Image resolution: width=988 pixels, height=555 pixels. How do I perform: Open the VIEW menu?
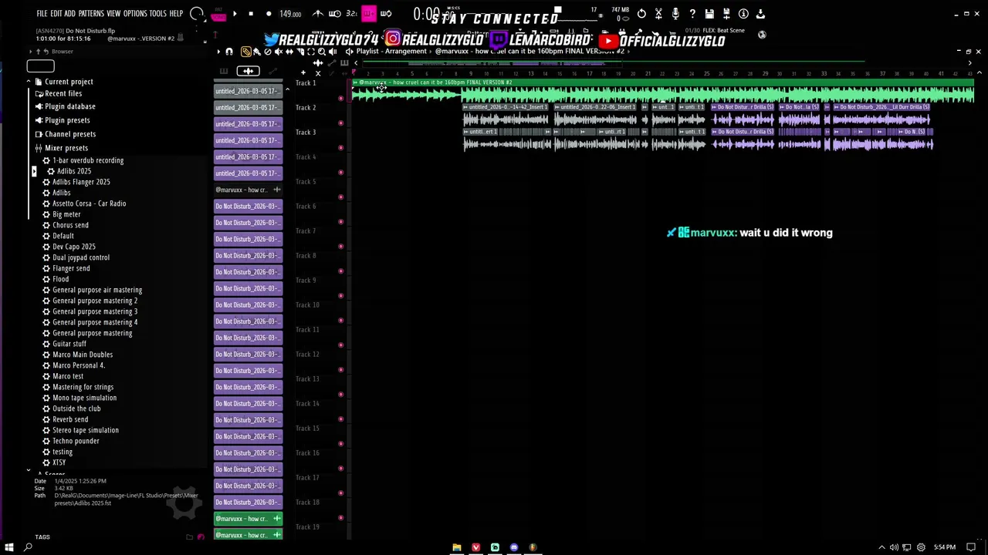pos(113,14)
